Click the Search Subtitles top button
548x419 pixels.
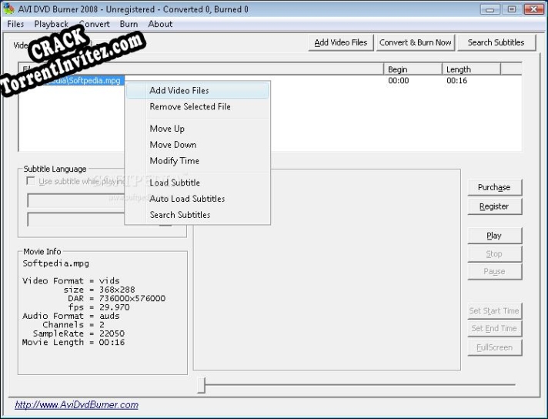click(496, 42)
